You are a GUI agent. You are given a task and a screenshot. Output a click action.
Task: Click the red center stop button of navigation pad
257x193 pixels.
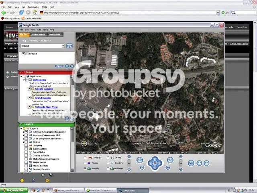pyautogui.click(x=155, y=163)
